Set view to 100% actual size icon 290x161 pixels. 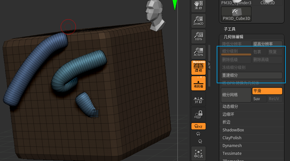[199, 36]
